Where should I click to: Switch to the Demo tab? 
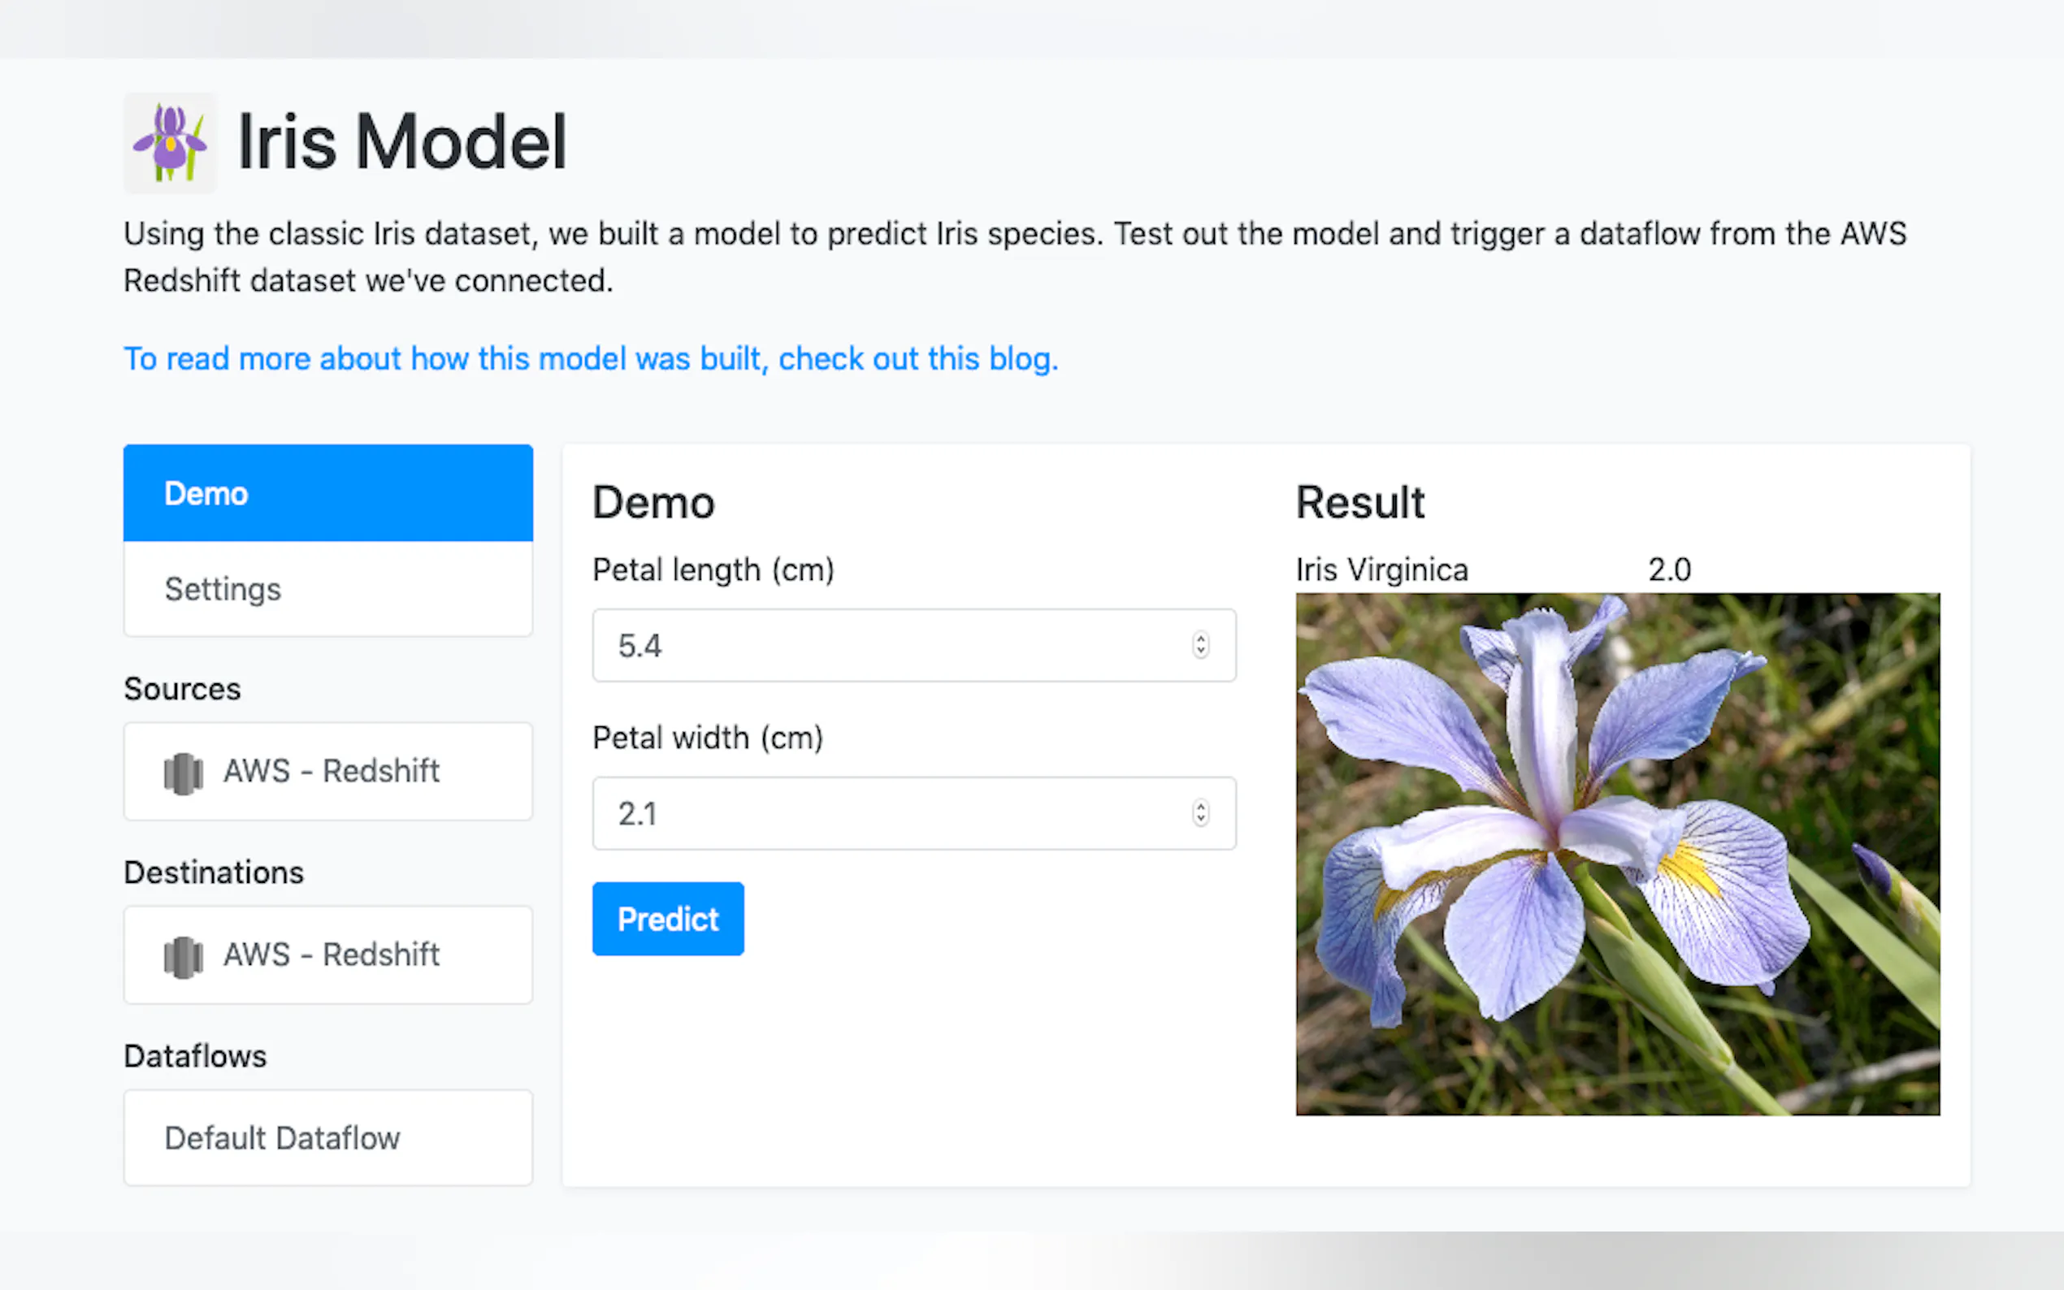(327, 493)
